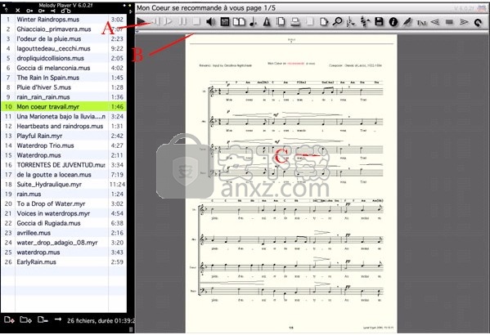Click the feather quill icon
Viewport: 490px width, 335px height.
407,21
